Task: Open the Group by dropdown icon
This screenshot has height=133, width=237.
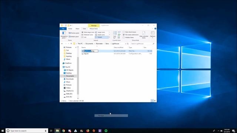Action: click(x=119, y=32)
